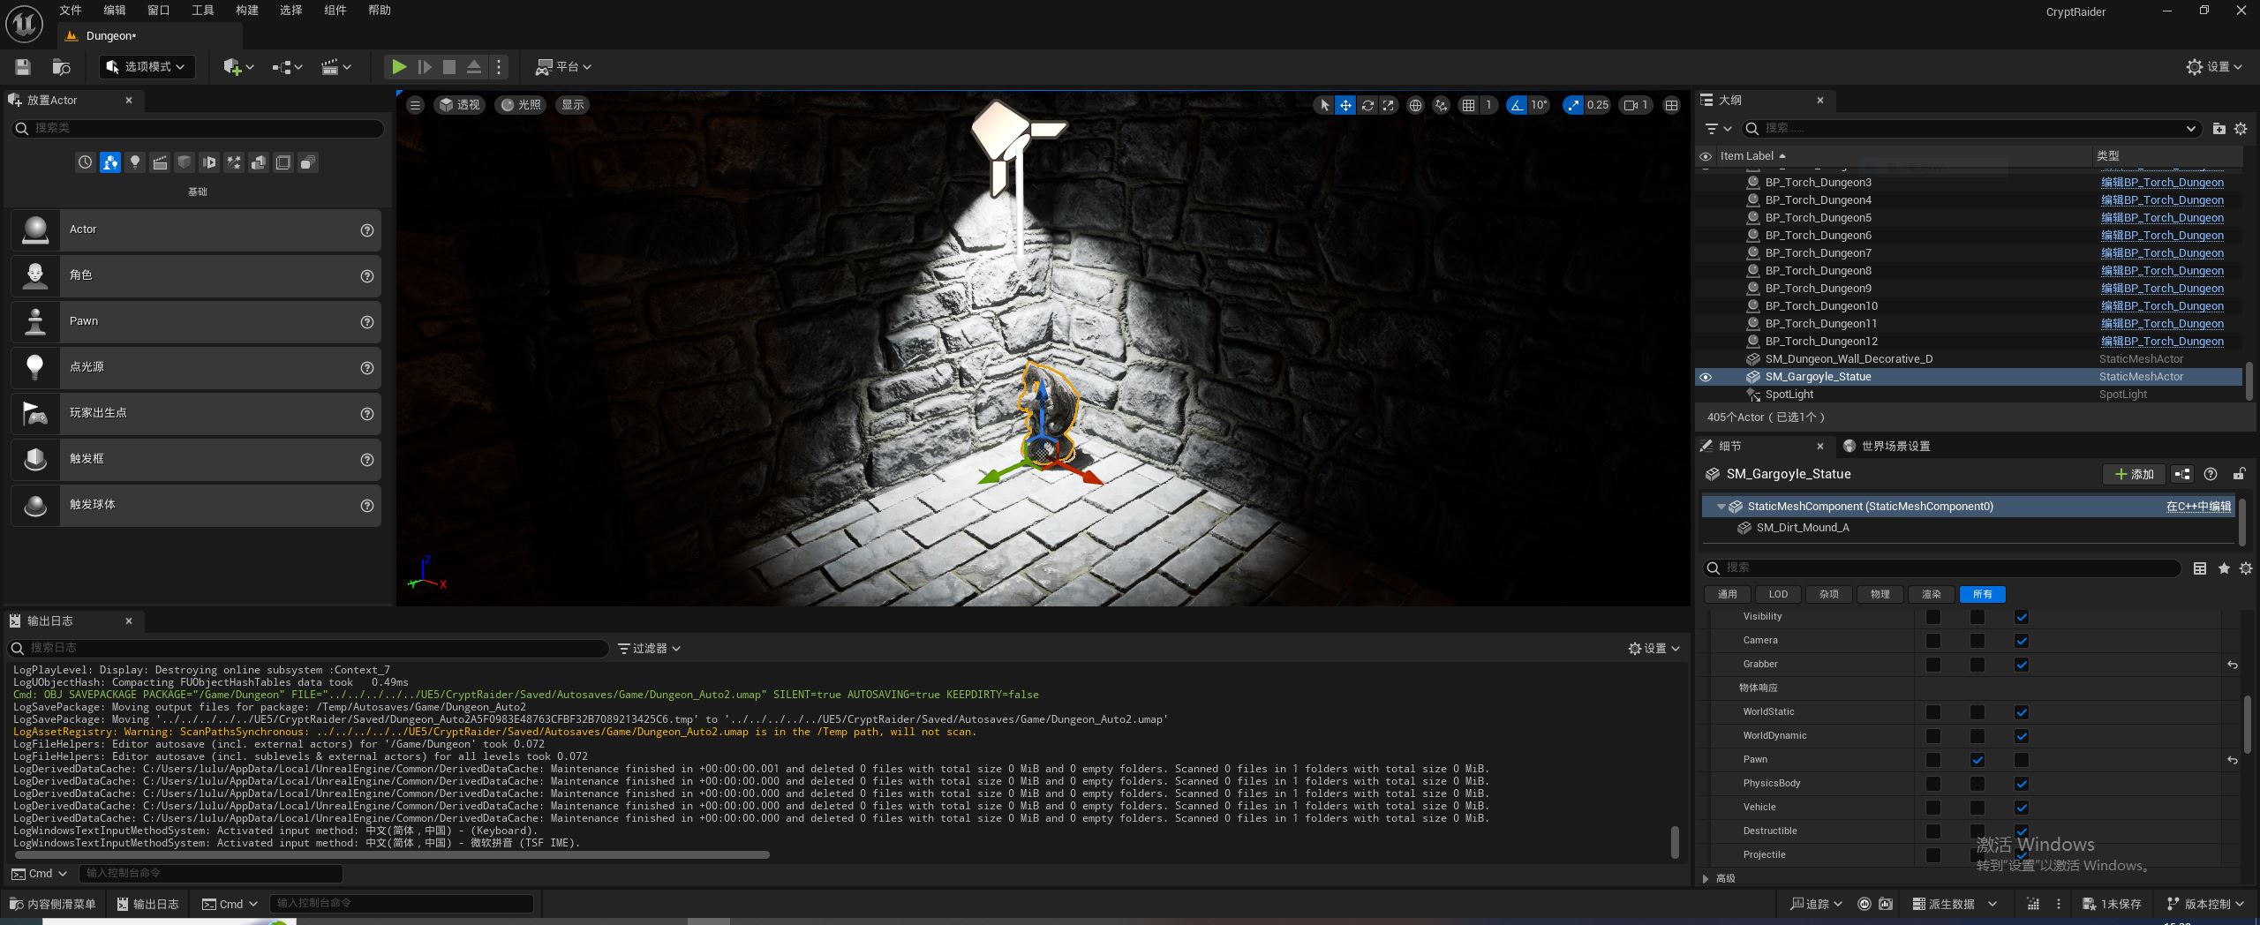Select the Visual Effects sparkle category icon
Viewport: 2260px width, 925px height.
(234, 162)
